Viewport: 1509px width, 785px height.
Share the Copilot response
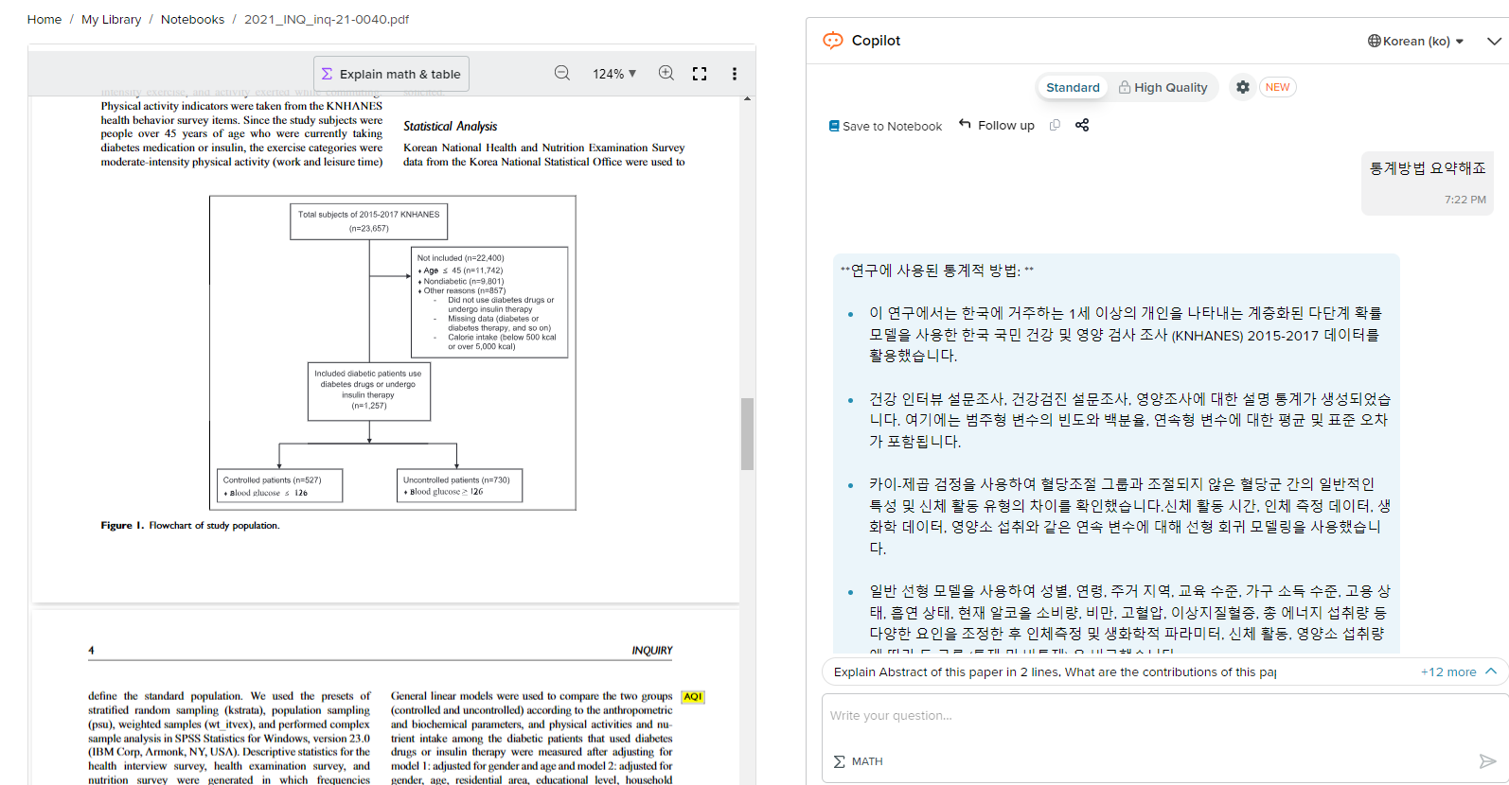tap(1082, 125)
